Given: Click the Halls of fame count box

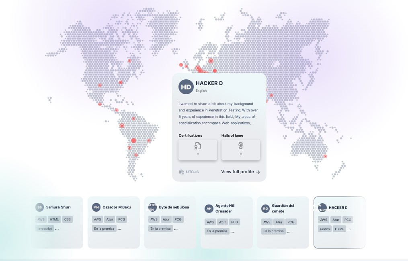Looking at the screenshot, I should click(241, 150).
